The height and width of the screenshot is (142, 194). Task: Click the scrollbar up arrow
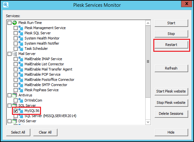[x=148, y=23]
